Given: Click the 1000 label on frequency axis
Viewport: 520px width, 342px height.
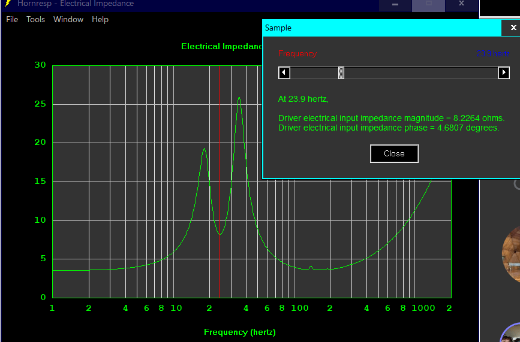Looking at the screenshot, I should click(423, 308).
